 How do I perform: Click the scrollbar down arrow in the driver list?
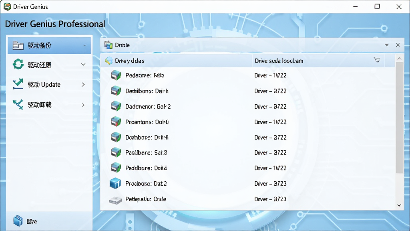[x=399, y=205]
